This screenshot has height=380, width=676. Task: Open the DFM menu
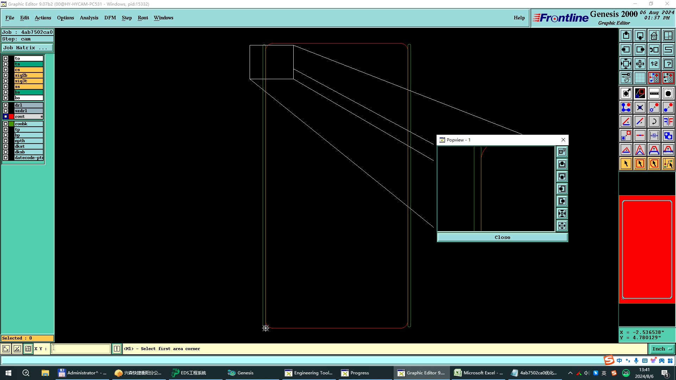coord(110,18)
